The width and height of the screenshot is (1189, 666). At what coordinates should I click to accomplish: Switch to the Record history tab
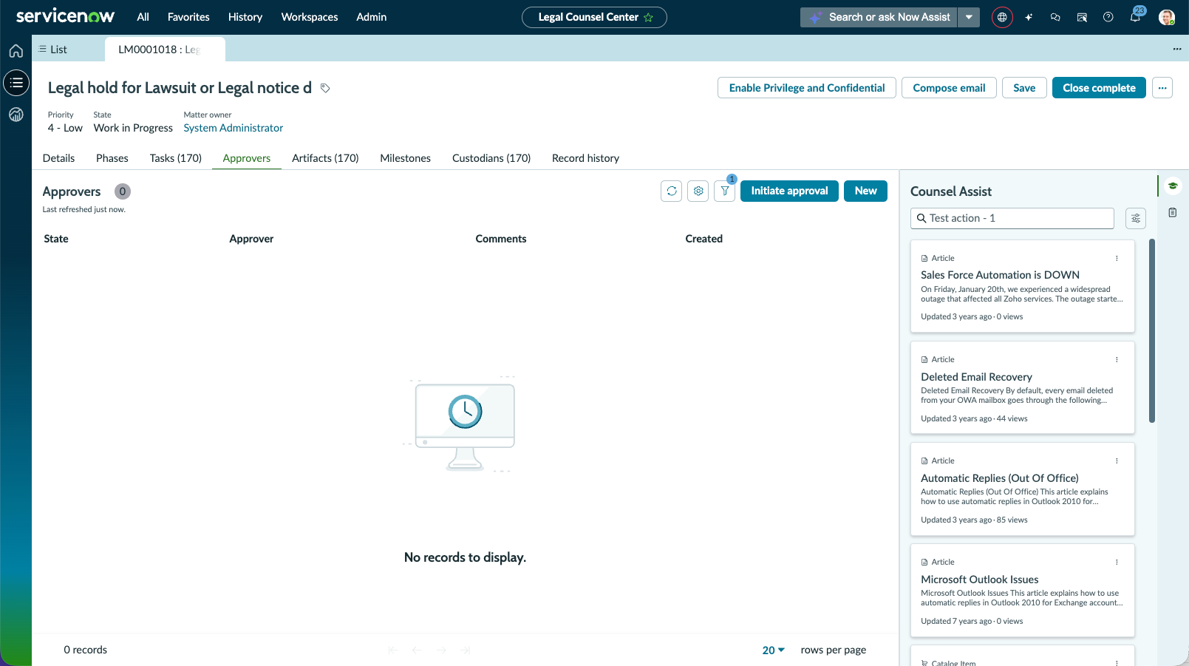pyautogui.click(x=586, y=158)
